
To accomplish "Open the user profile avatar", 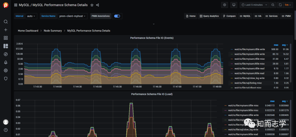I will click(x=6, y=122).
